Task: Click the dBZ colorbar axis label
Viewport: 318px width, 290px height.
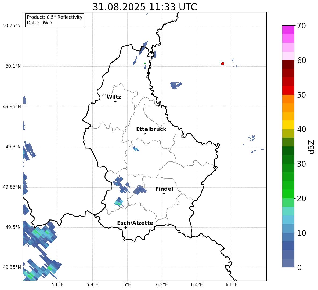Action: (x=311, y=147)
